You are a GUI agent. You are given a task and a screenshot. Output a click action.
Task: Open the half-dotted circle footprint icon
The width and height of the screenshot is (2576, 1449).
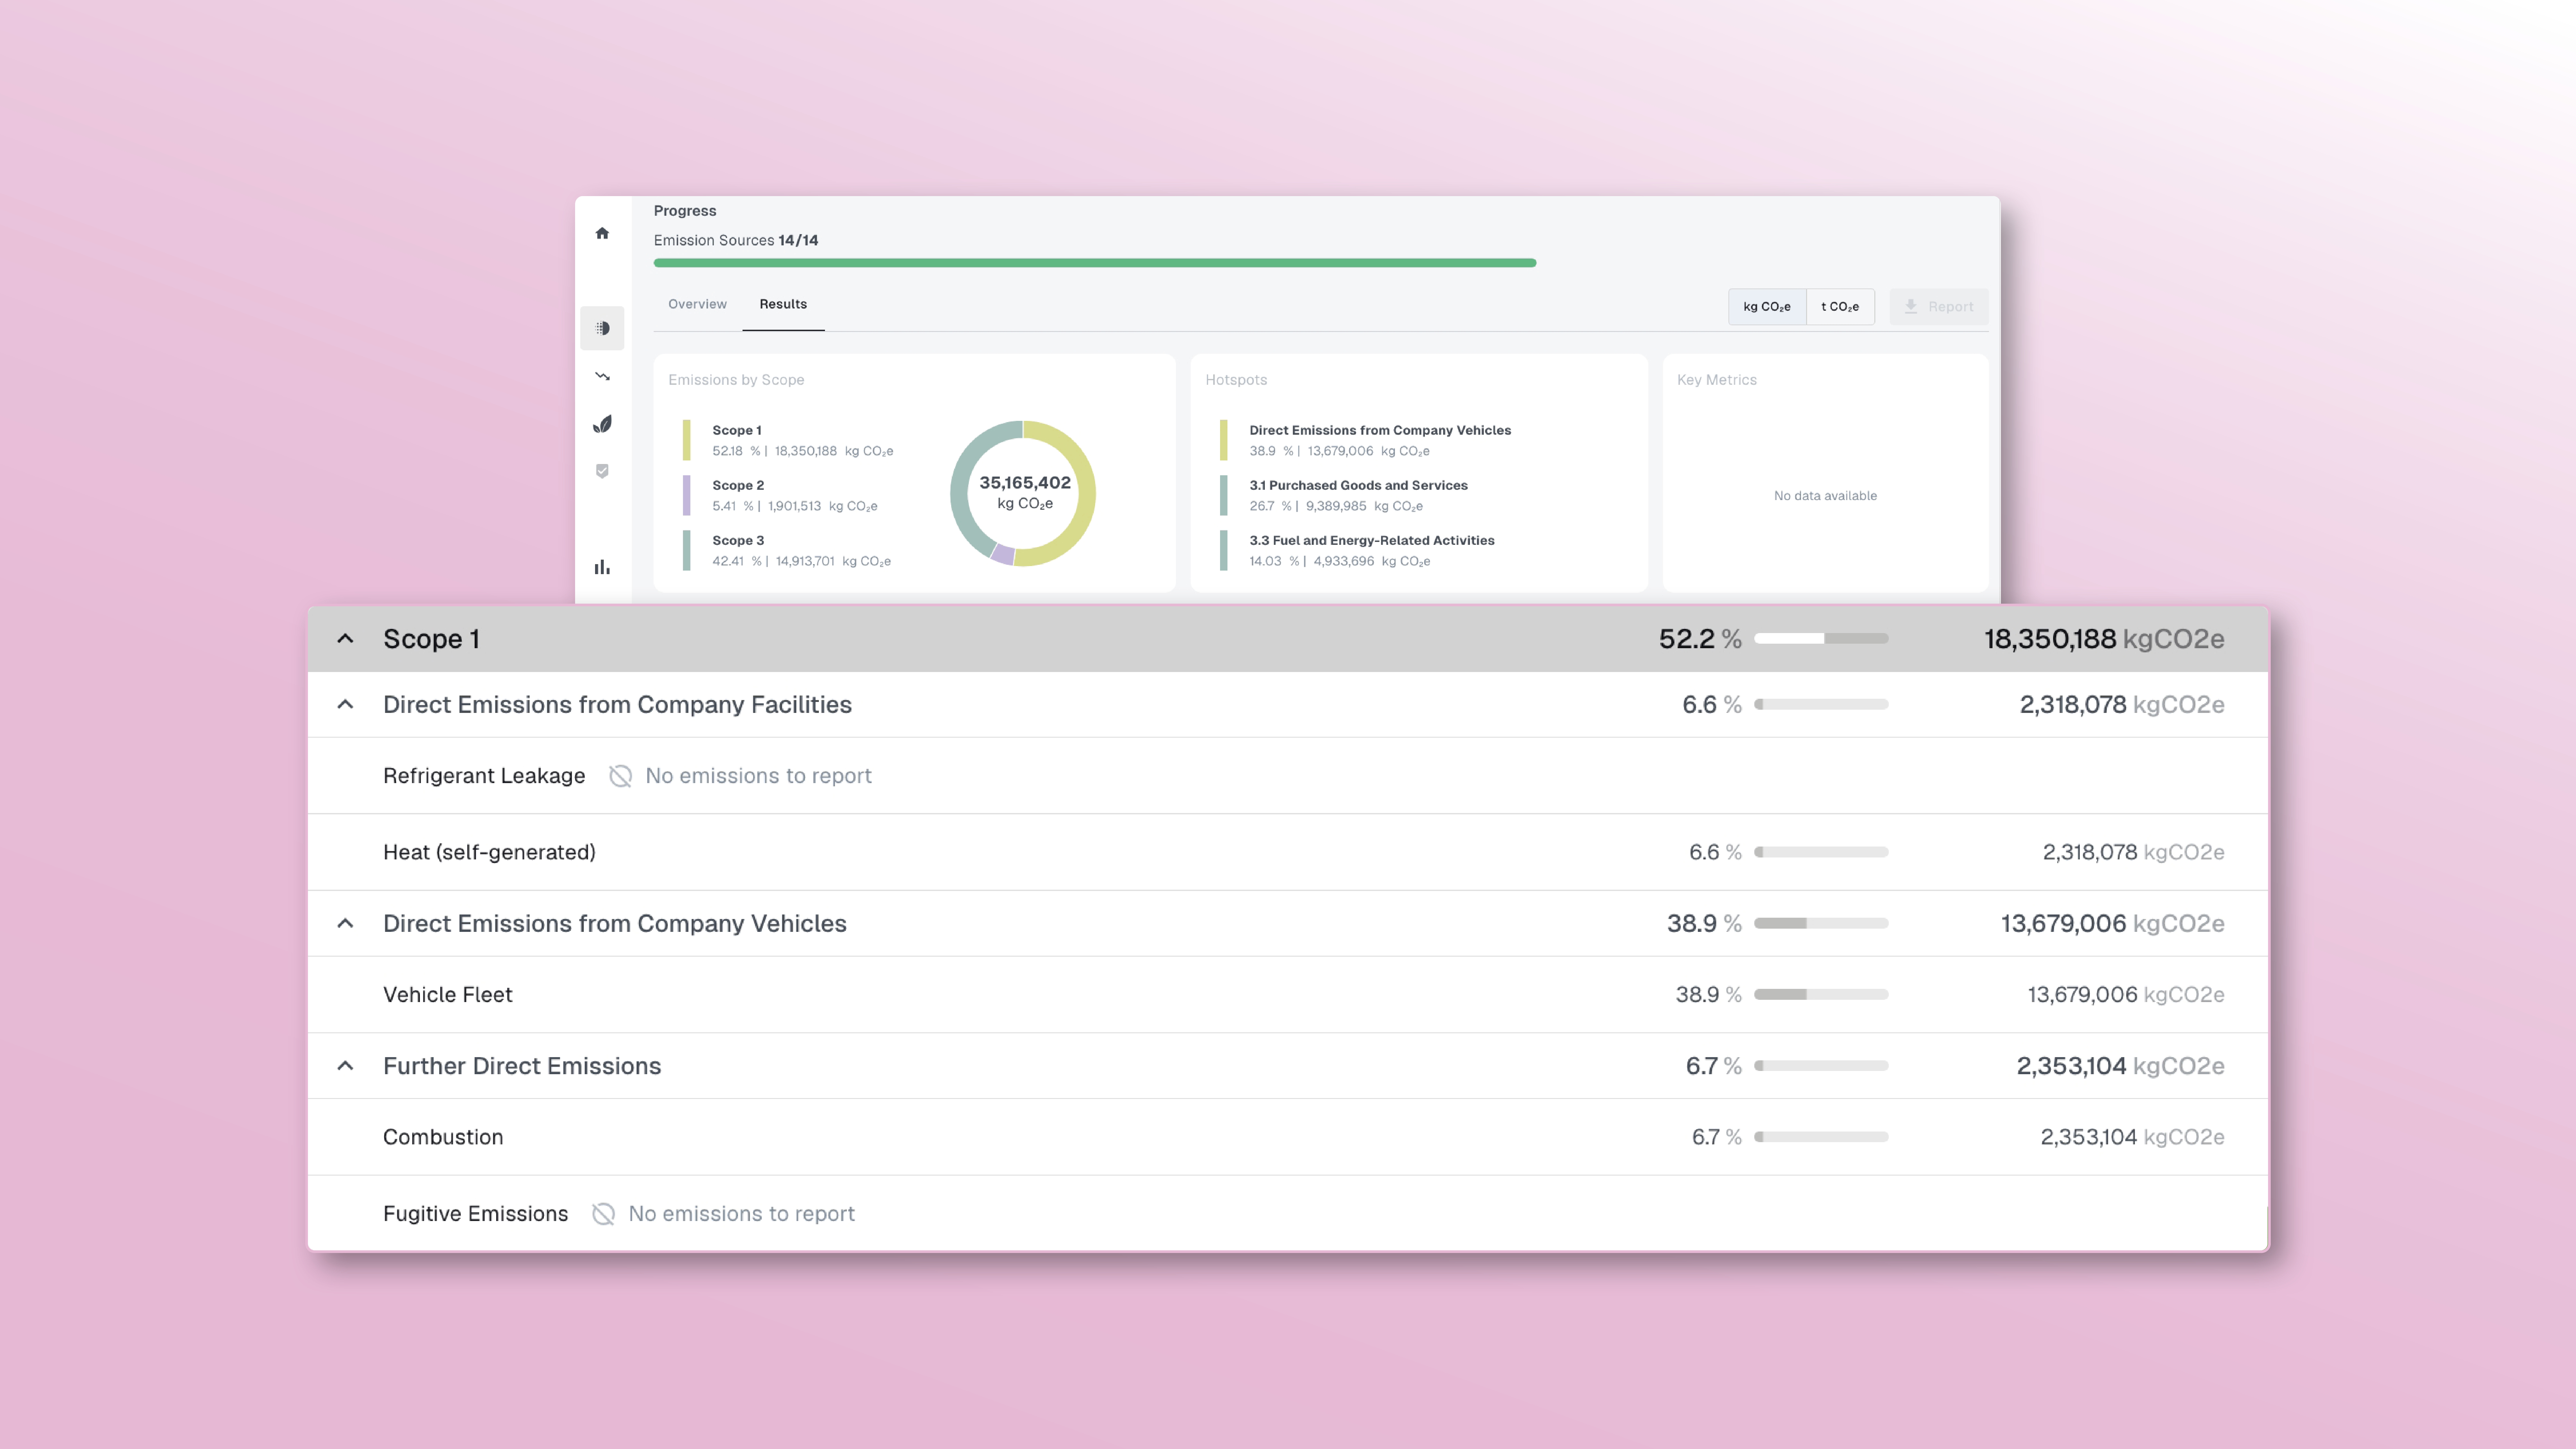click(602, 328)
